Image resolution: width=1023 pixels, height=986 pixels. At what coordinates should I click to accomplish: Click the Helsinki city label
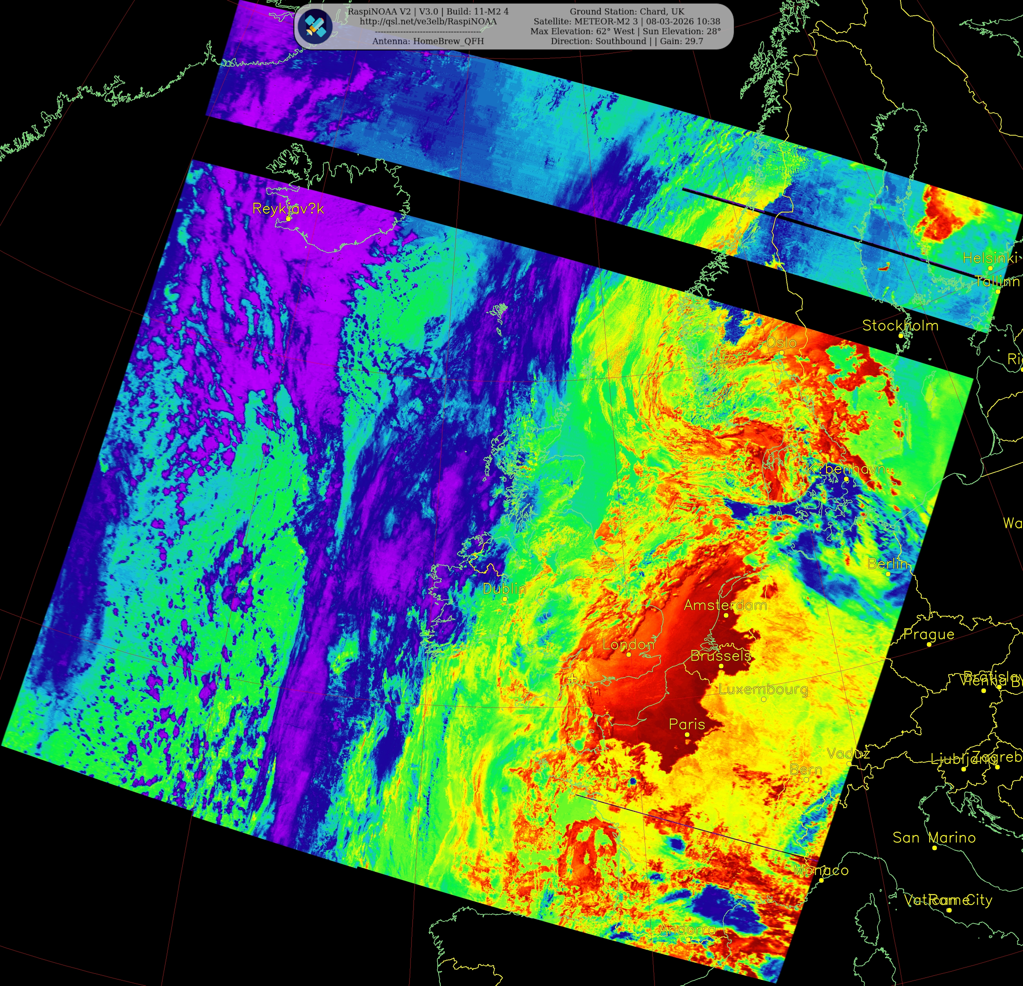[x=990, y=258]
